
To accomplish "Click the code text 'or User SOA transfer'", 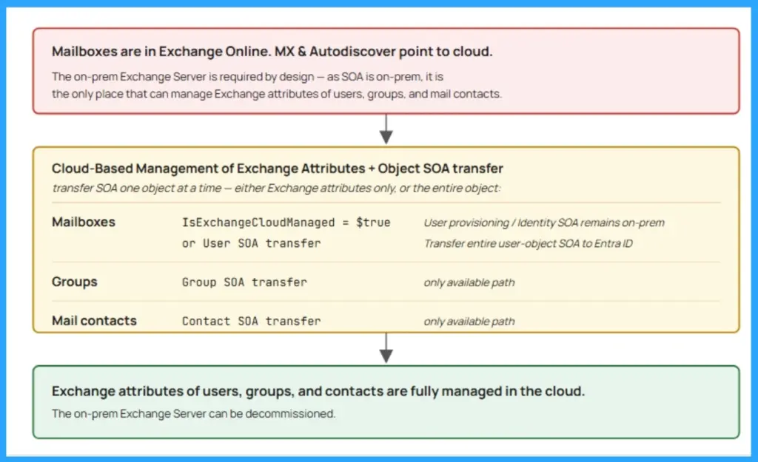I will click(251, 243).
